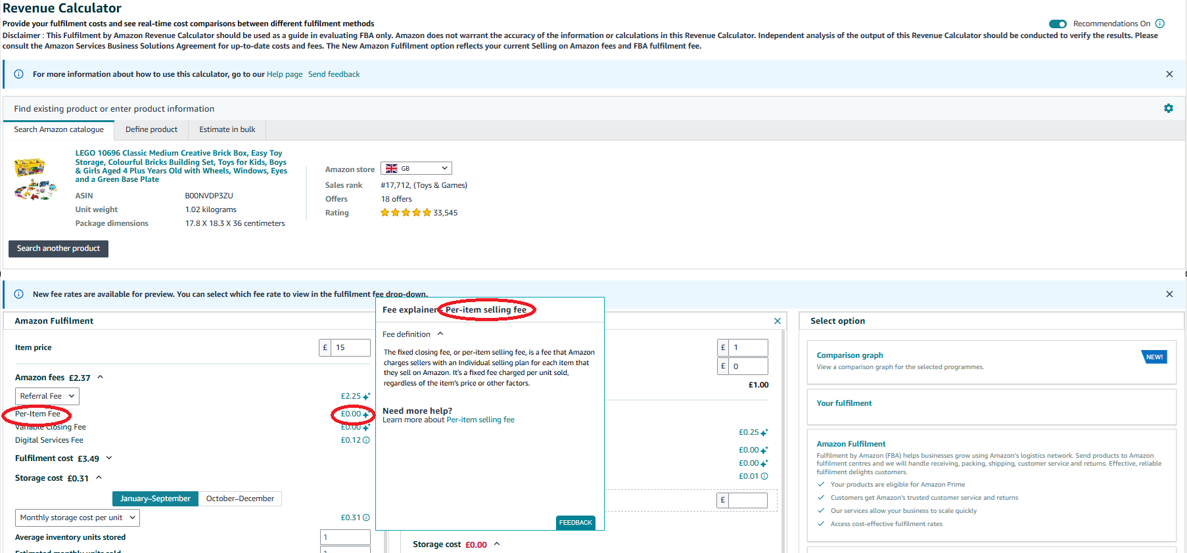1187x553 pixels.
Task: Click the info icon next to £0.01
Action: click(x=764, y=476)
